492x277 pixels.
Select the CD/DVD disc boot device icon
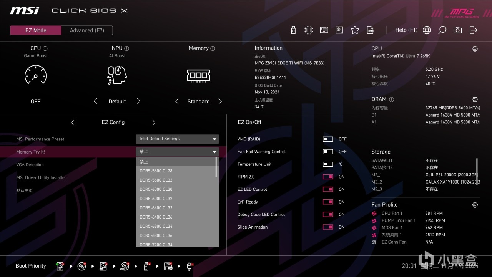pyautogui.click(x=81, y=266)
